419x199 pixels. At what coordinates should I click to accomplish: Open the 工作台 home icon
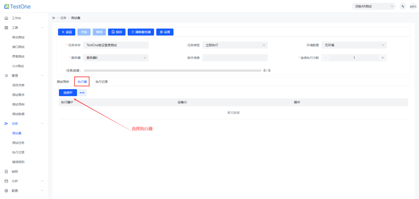pyautogui.click(x=6, y=18)
